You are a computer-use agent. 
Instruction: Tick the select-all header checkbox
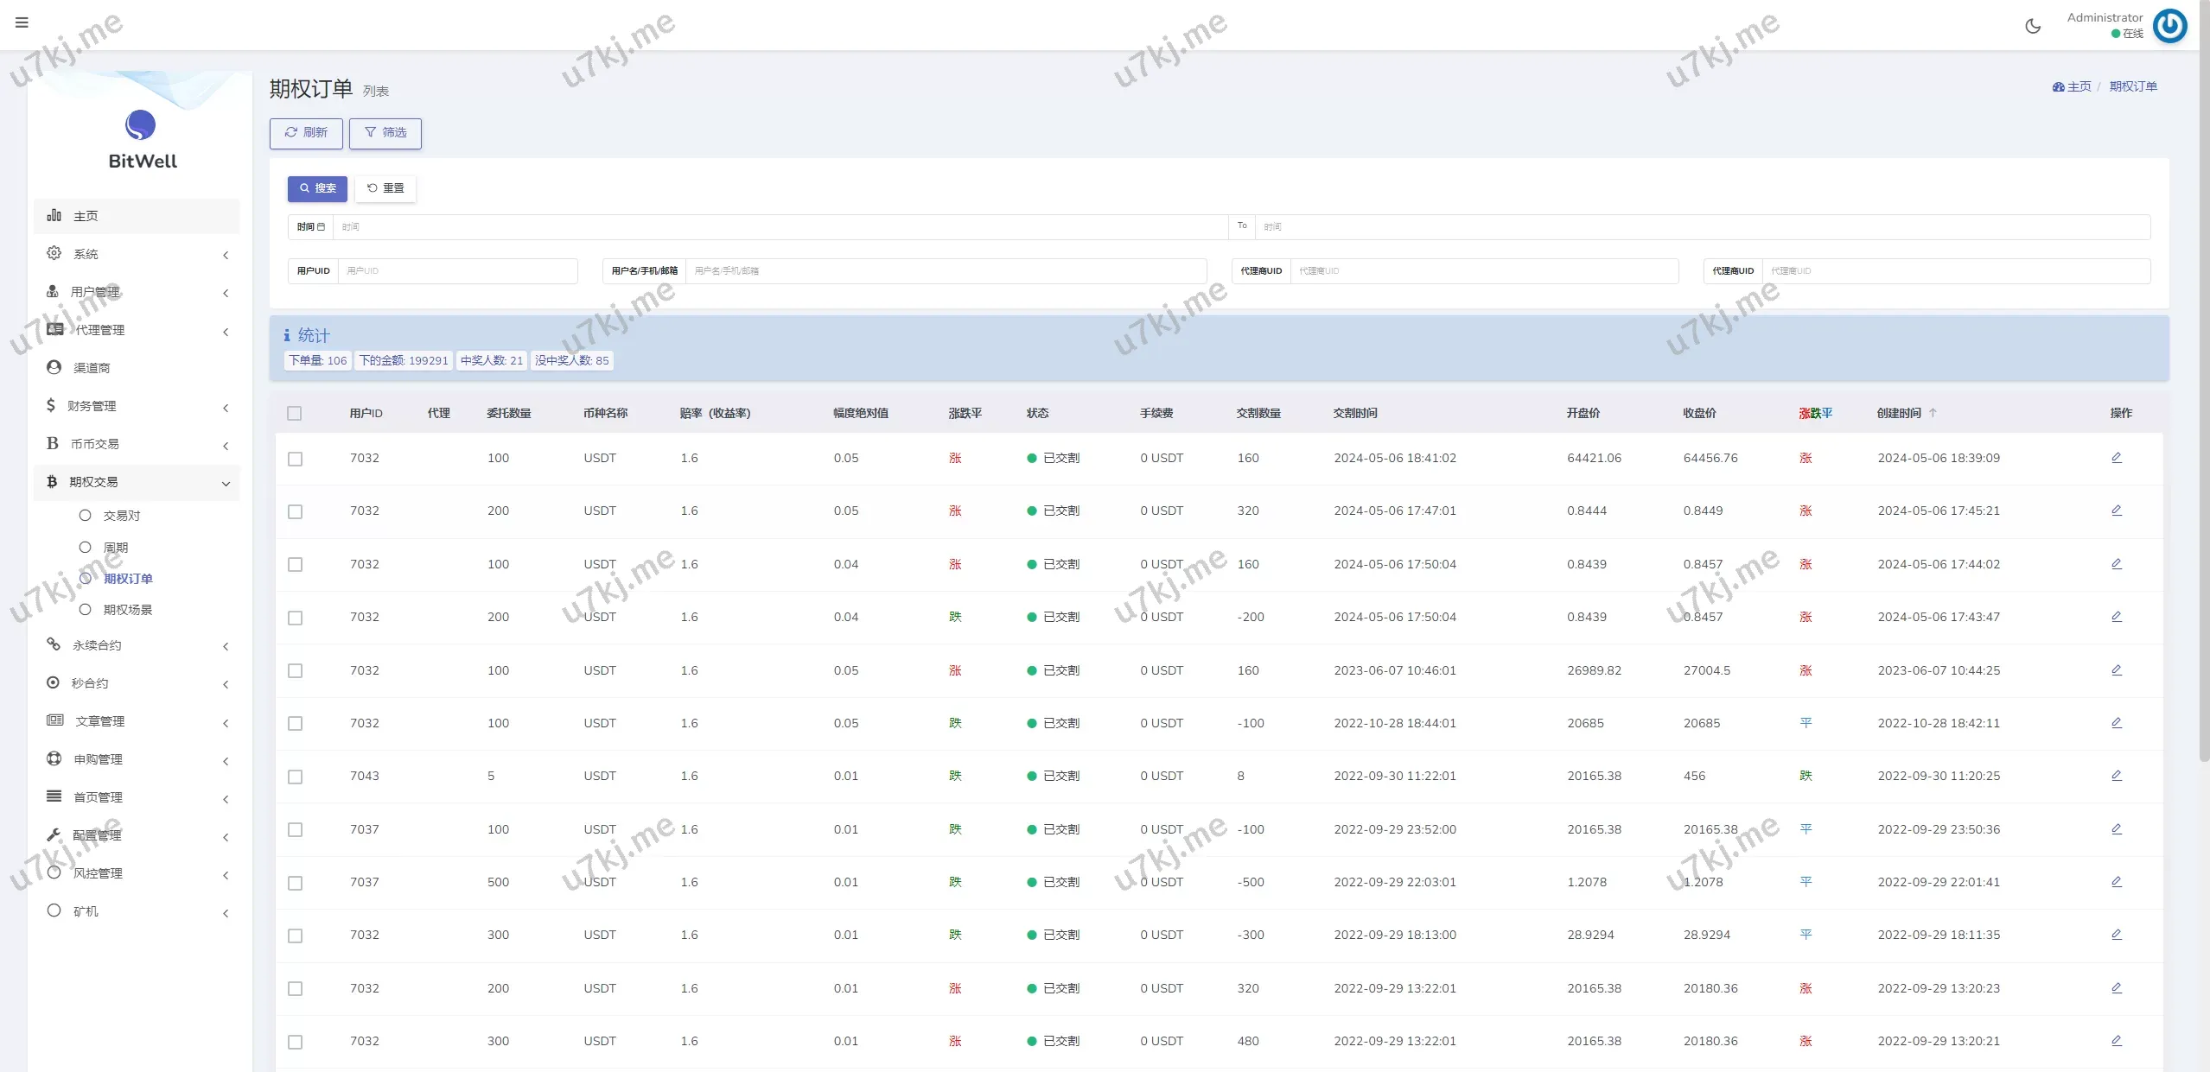[295, 414]
